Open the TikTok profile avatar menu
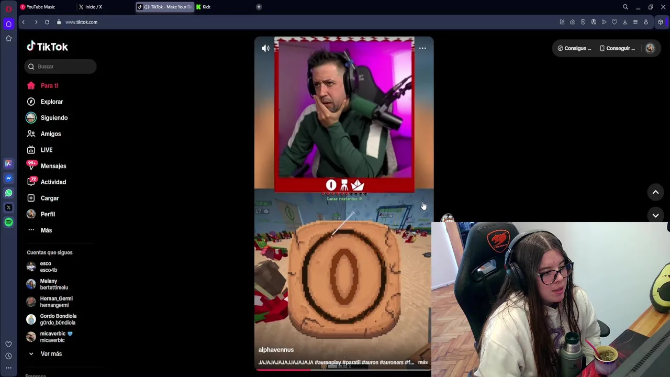Image resolution: width=670 pixels, height=377 pixels. [x=650, y=48]
